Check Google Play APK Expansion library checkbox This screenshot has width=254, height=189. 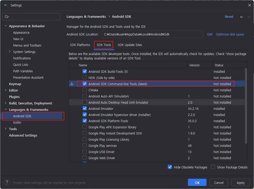[x=85, y=127]
